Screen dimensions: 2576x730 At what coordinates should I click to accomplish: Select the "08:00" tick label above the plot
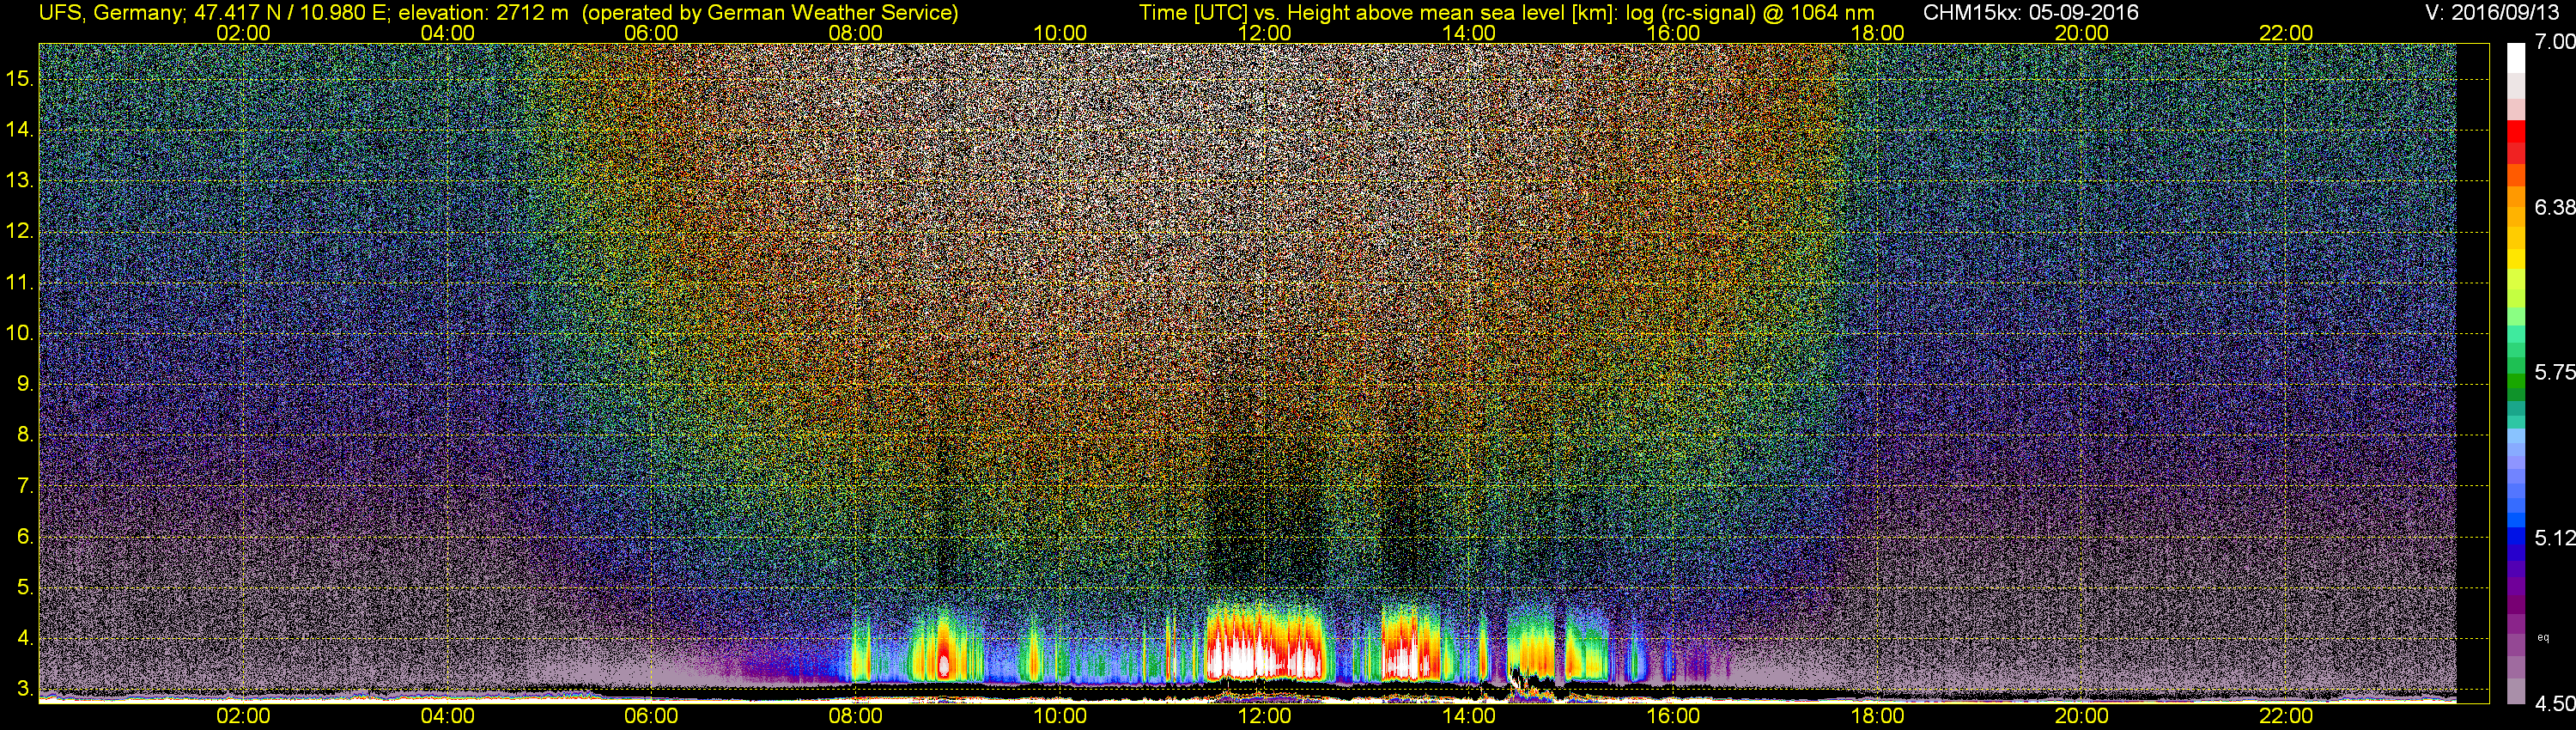tap(856, 33)
